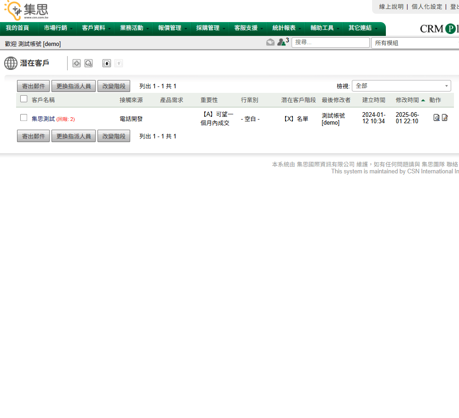Screen dimensions: 459x418
Task: Click the top 寄出郵件 button
Action: (x=34, y=86)
